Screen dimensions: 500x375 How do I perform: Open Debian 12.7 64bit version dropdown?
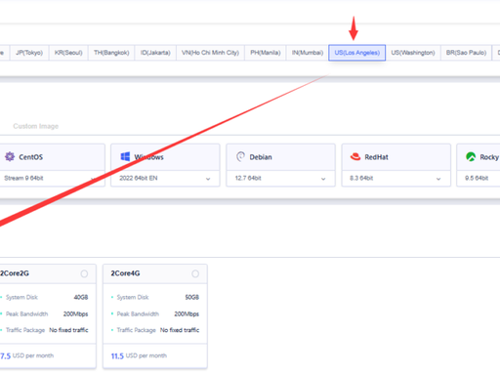point(280,179)
